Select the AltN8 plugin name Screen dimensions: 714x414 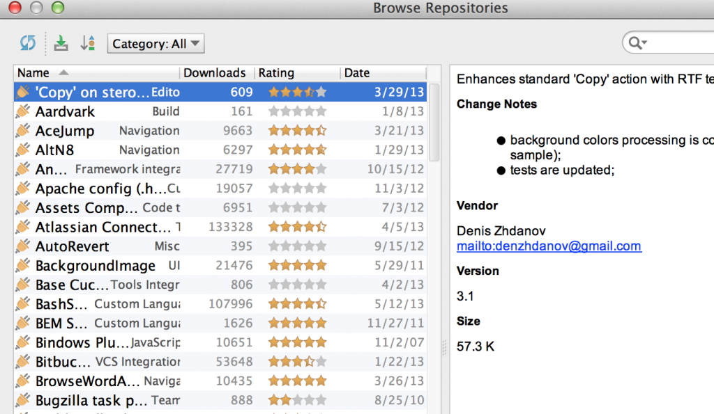(54, 150)
